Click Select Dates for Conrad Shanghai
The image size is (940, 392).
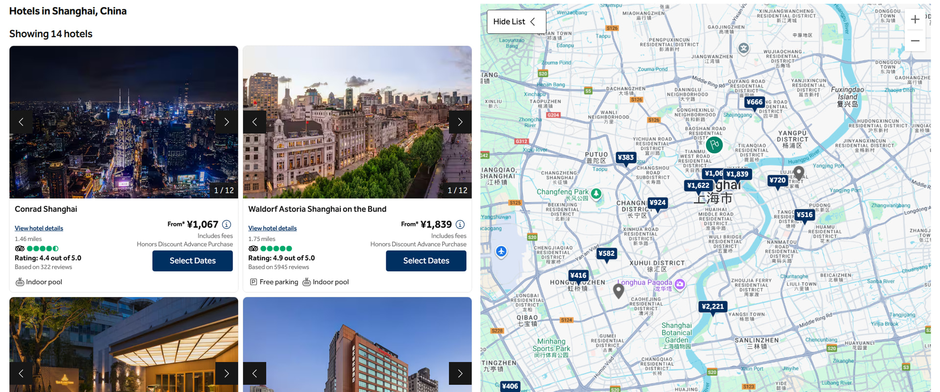(192, 261)
